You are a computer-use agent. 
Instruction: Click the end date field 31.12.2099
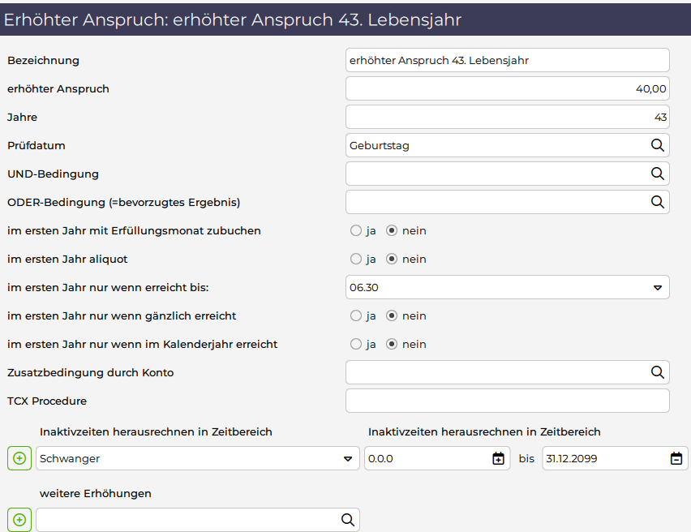[x=604, y=458]
